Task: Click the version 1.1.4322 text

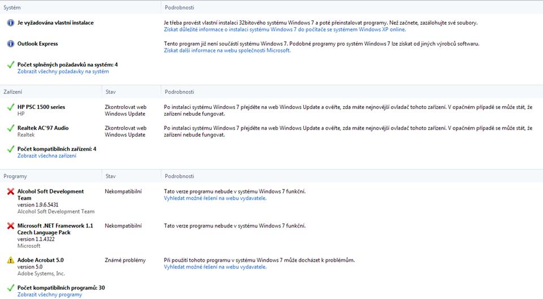Action: tap(36, 239)
